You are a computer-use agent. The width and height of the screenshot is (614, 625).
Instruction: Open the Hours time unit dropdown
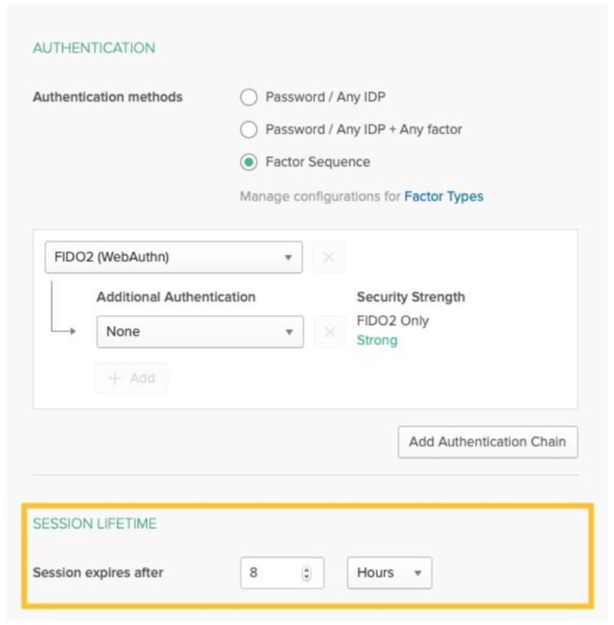(389, 572)
